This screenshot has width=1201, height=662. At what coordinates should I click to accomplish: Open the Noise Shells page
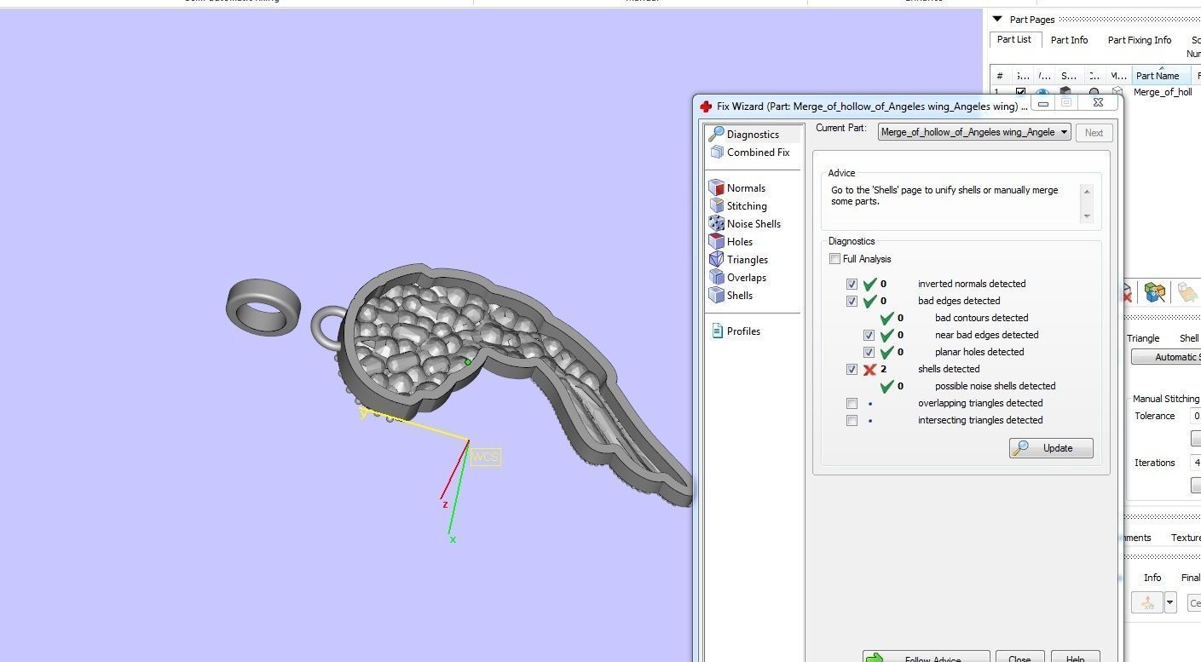745,224
